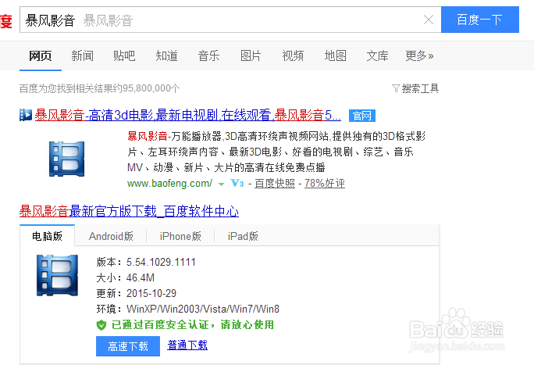Switch to the 图片 tab
534x365 pixels.
(251, 55)
